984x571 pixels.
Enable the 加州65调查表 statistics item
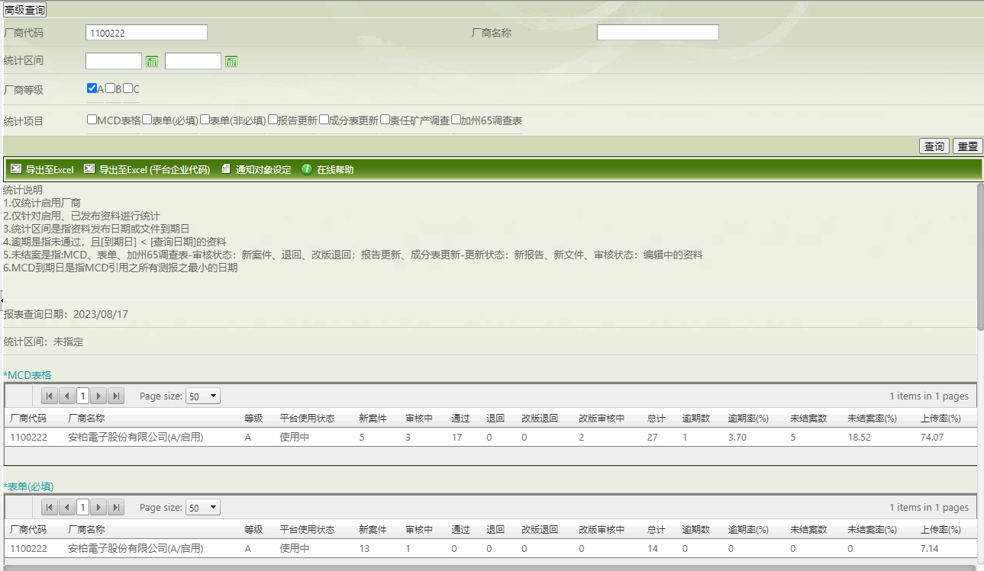pyautogui.click(x=456, y=120)
